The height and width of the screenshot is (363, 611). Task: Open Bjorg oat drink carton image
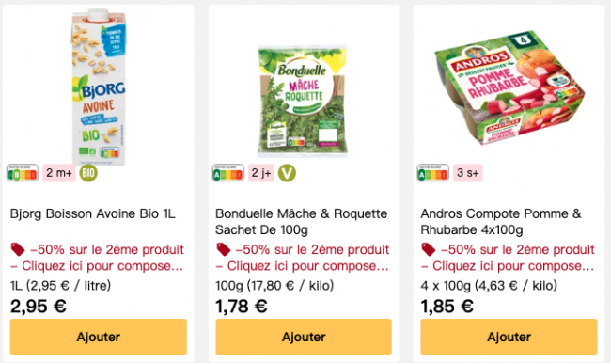pos(99,87)
